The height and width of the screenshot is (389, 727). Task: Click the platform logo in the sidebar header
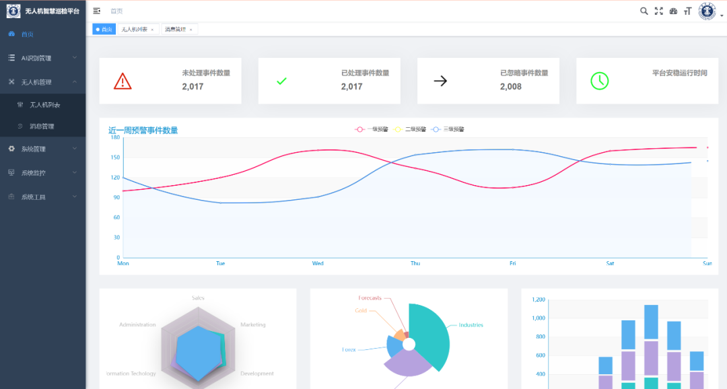click(13, 11)
